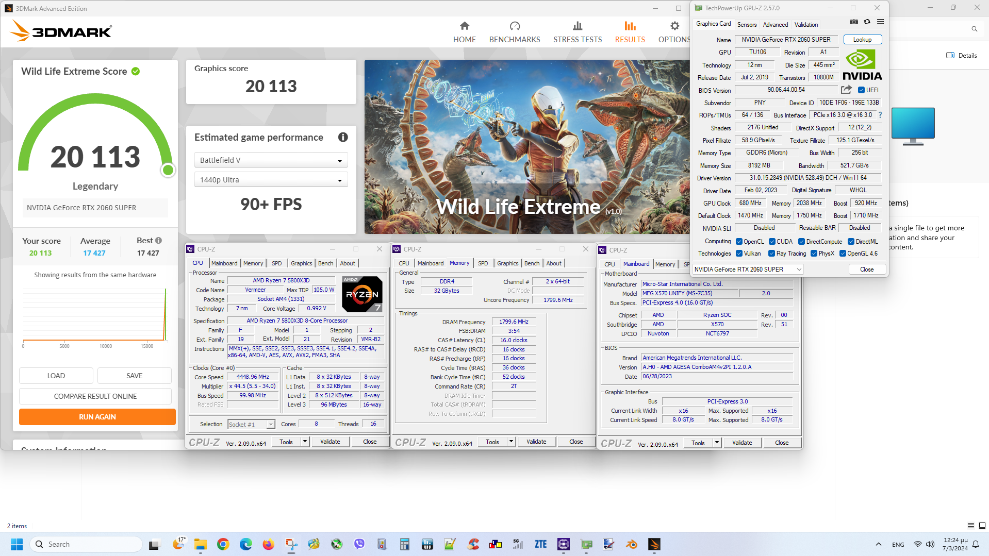The width and height of the screenshot is (989, 556).
Task: Toggle the Ray Tracing checkbox
Action: click(771, 253)
